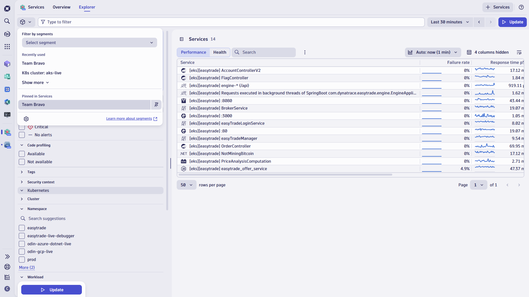
Task: Check the easytrade namespace checkbox
Action: 21,228
